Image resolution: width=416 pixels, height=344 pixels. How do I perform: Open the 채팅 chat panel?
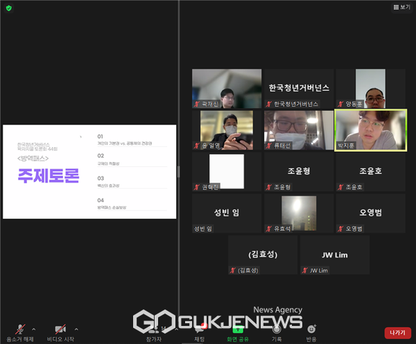click(x=200, y=334)
